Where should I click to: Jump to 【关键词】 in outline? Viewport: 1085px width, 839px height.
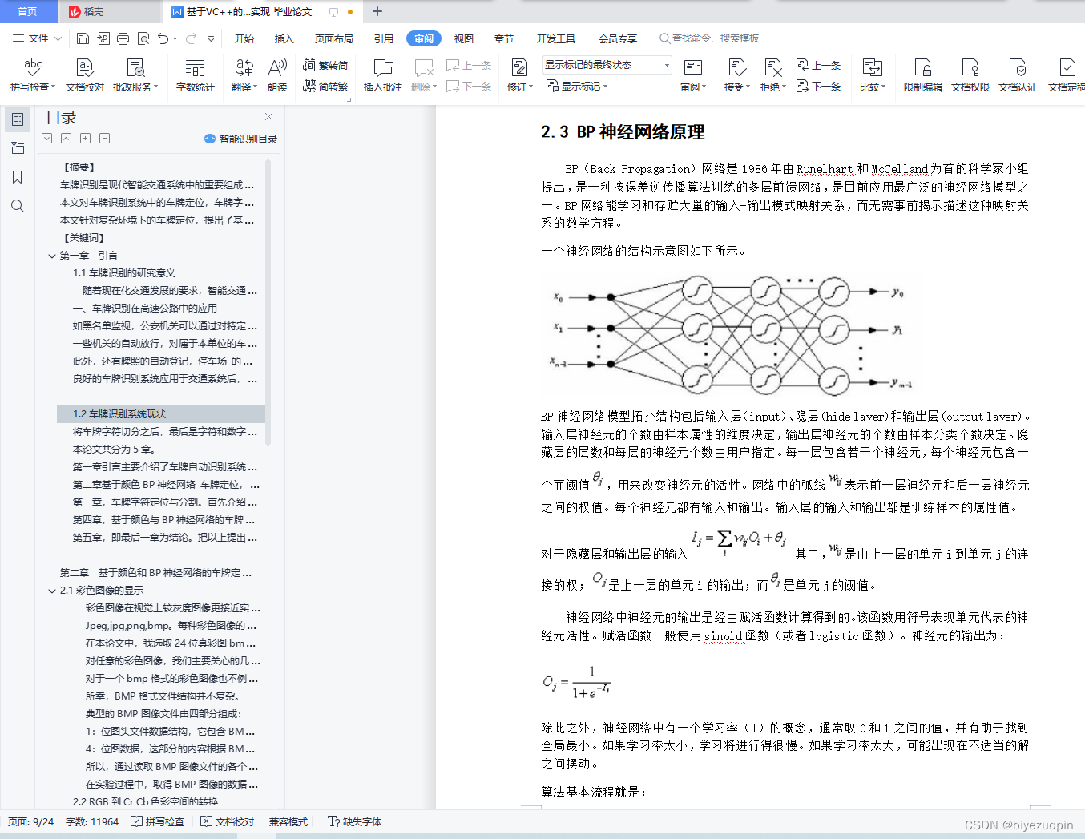point(84,238)
